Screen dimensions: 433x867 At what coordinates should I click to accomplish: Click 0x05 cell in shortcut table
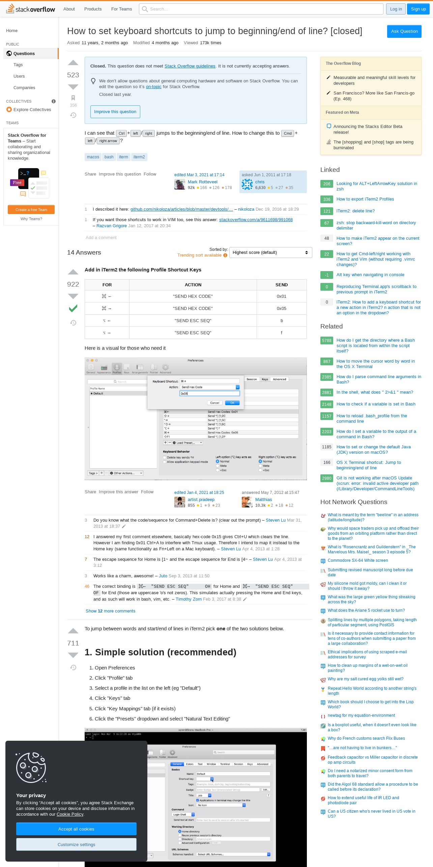pos(282,309)
